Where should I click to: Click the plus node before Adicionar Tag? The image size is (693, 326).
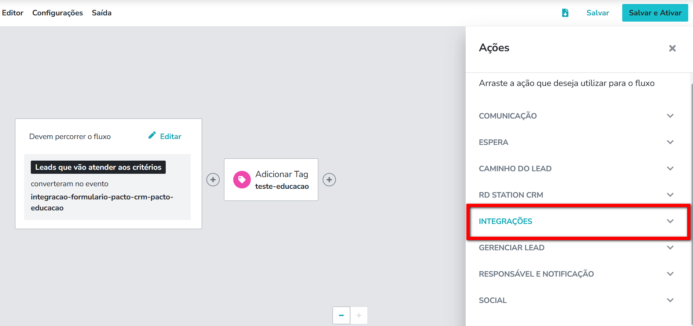213,180
